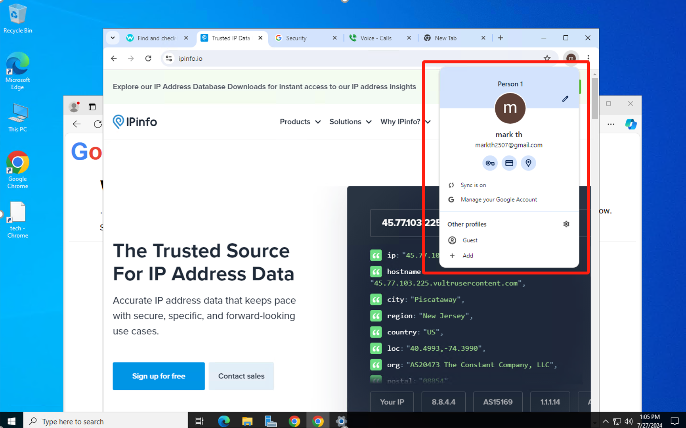Select the 1.1.1.14 example tab
Image resolution: width=686 pixels, height=428 pixels.
550,402
